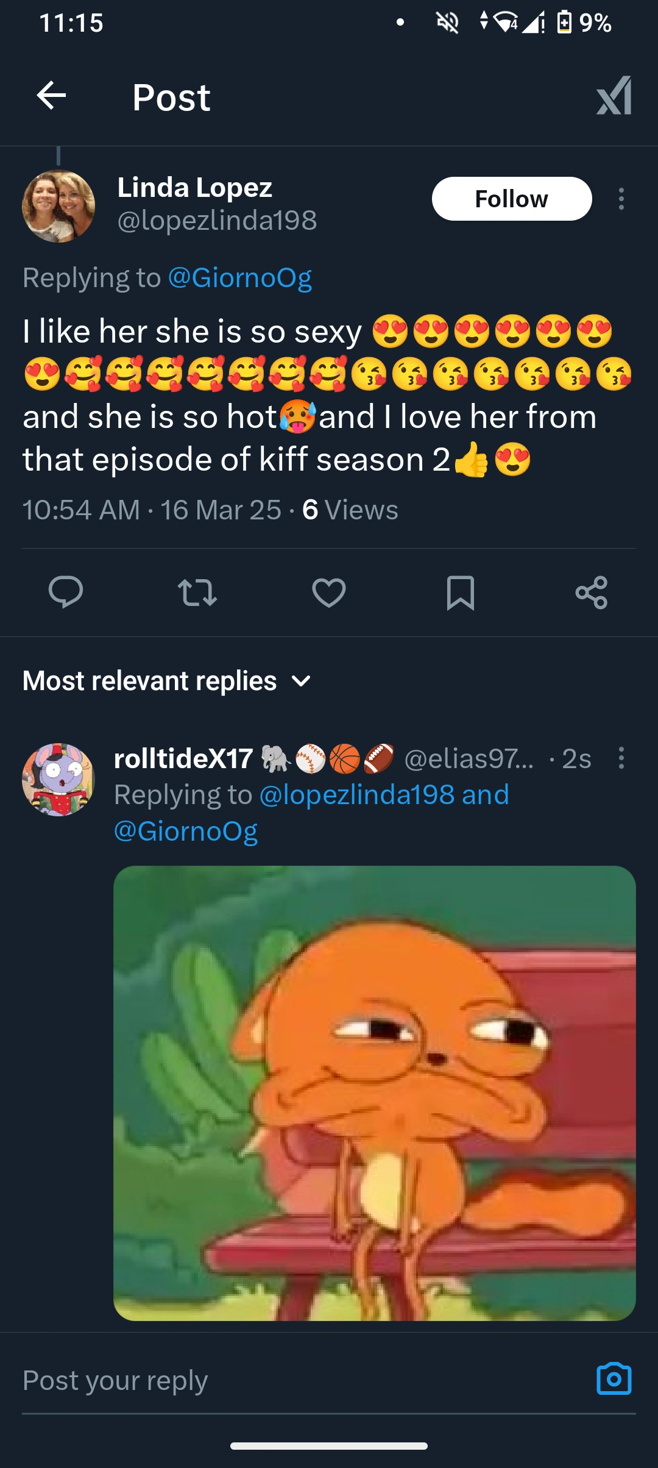Open the rolltideX17 username

(183, 758)
